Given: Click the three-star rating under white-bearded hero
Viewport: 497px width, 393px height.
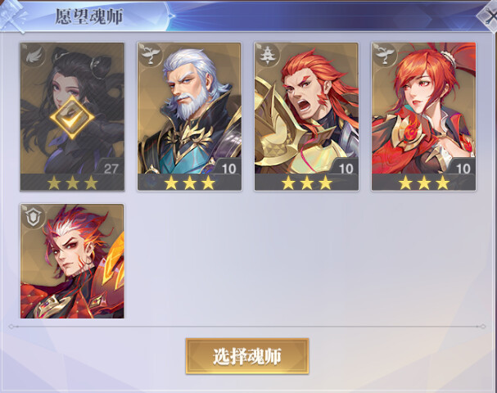Looking at the screenshot, I should [189, 183].
